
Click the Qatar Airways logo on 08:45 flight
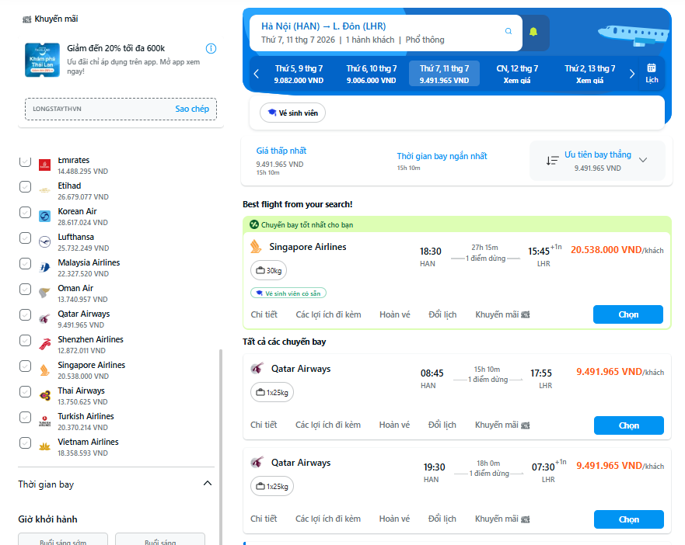click(257, 368)
